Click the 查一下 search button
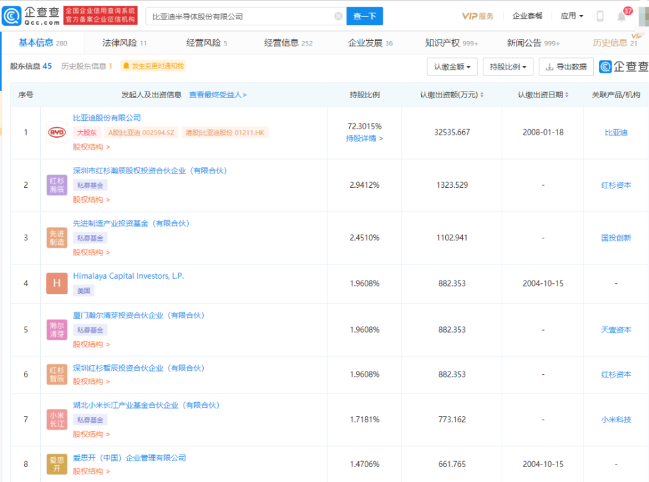 click(x=364, y=16)
